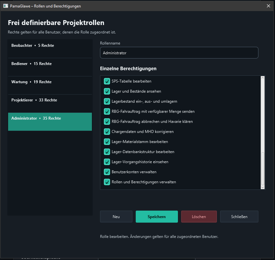Viewport: 275px width, 260px height.
Task: Open the Wartung role entry
Action: [x=50, y=85]
